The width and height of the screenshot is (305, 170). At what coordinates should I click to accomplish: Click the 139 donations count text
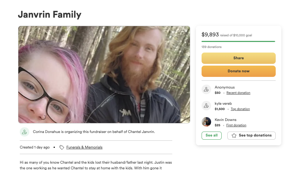[211, 47]
